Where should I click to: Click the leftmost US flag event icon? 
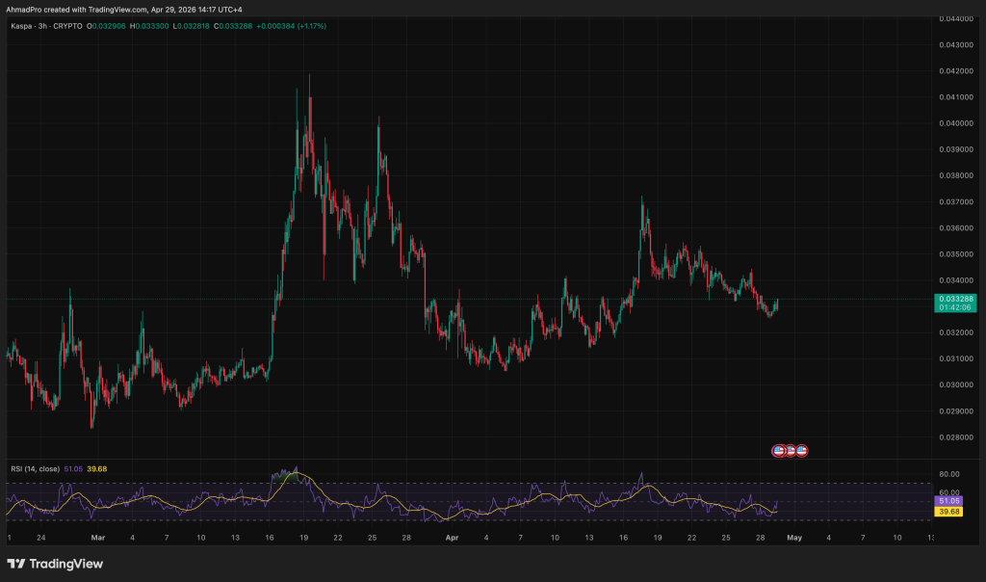[x=779, y=450]
